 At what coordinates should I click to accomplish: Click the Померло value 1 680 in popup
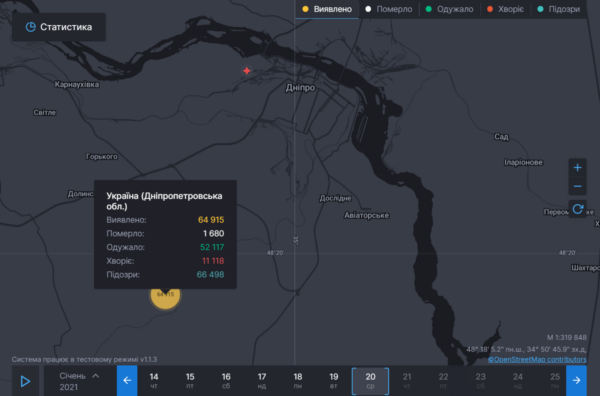[x=213, y=233]
